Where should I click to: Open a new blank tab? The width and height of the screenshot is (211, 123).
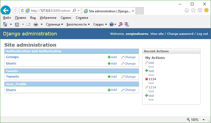point(140,11)
